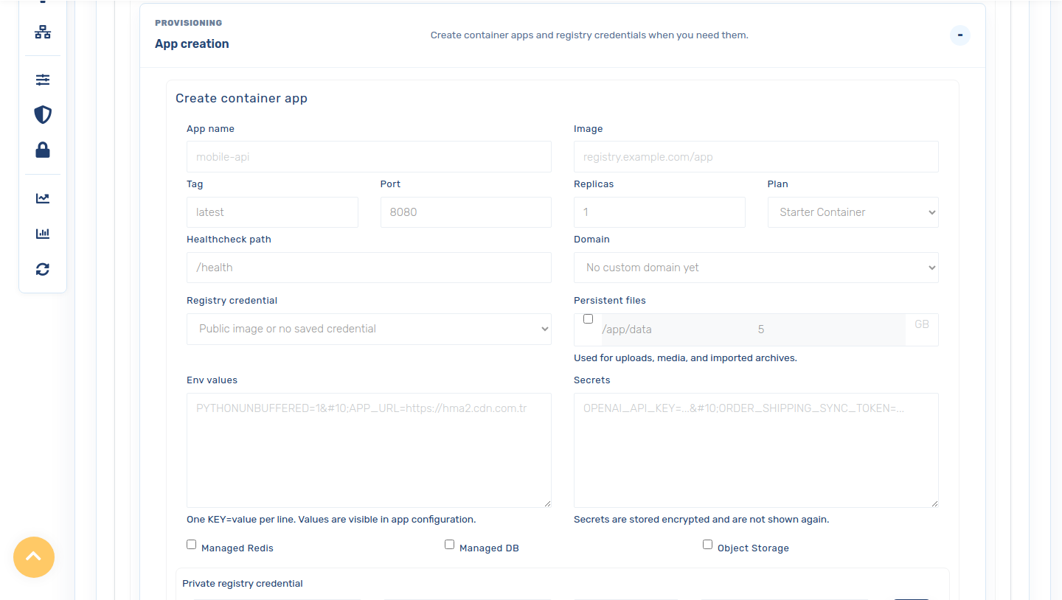Image resolution: width=1062 pixels, height=600 pixels.
Task: Click 'Used for uploads, media' hint text
Action: point(685,357)
